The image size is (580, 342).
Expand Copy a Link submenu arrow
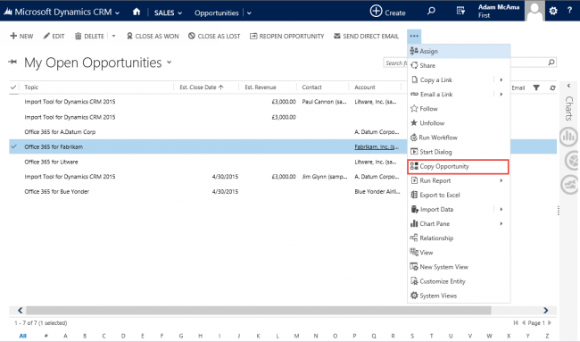pos(501,80)
